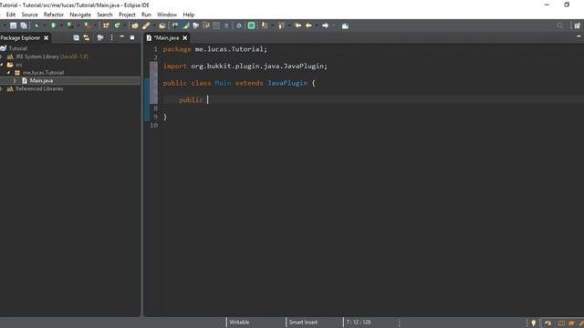Collapse All in Package Explorer
The width and height of the screenshot is (584, 328).
pyautogui.click(x=76, y=37)
